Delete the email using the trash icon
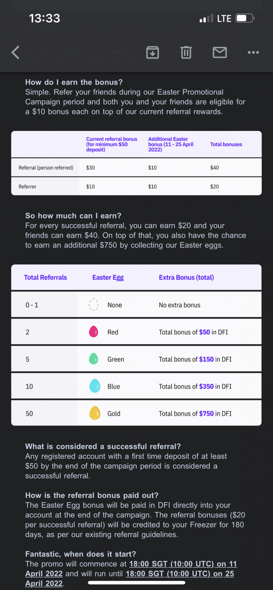 (186, 52)
